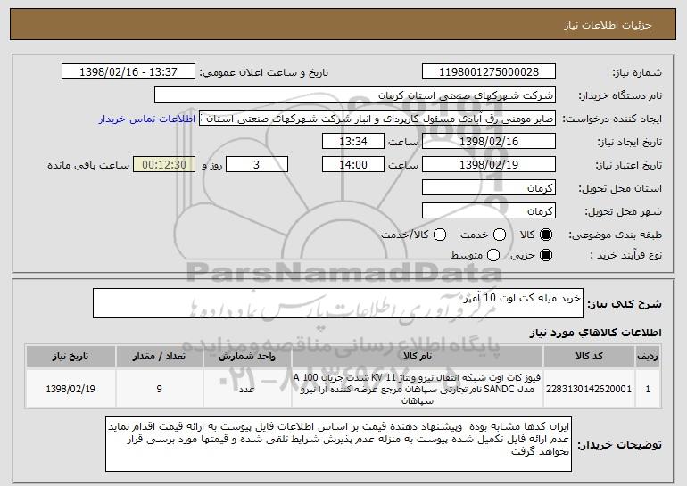The width and height of the screenshot is (687, 486).
Task: Click the delivery province field کرمان
Action: click(489, 188)
